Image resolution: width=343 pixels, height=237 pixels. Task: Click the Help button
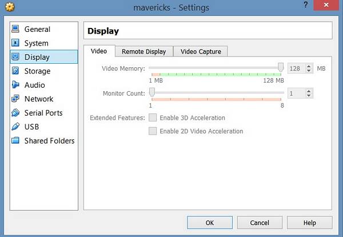click(x=309, y=223)
